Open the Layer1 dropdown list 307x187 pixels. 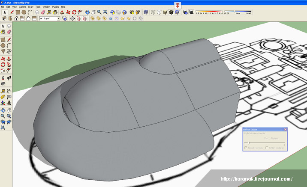(58, 19)
